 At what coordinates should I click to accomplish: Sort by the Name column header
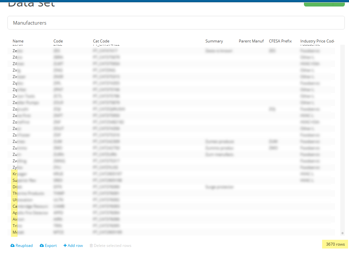(18, 41)
